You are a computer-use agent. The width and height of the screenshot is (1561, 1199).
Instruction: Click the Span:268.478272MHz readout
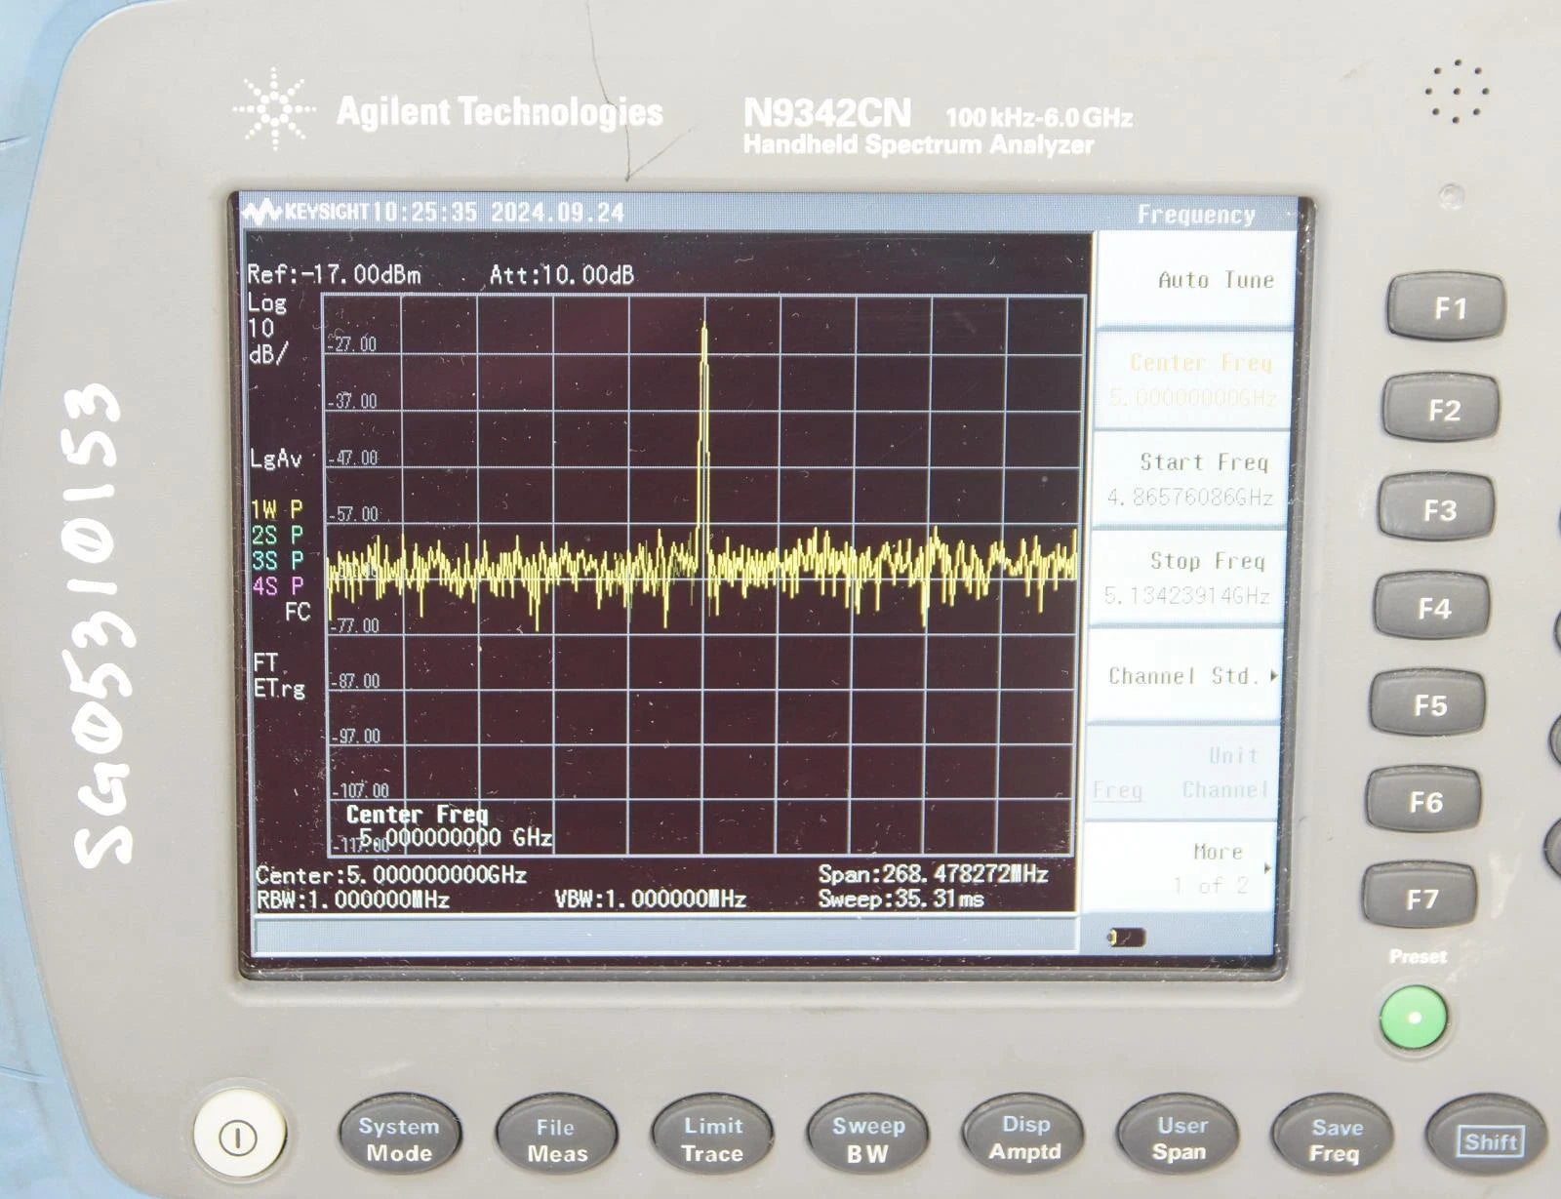(933, 873)
